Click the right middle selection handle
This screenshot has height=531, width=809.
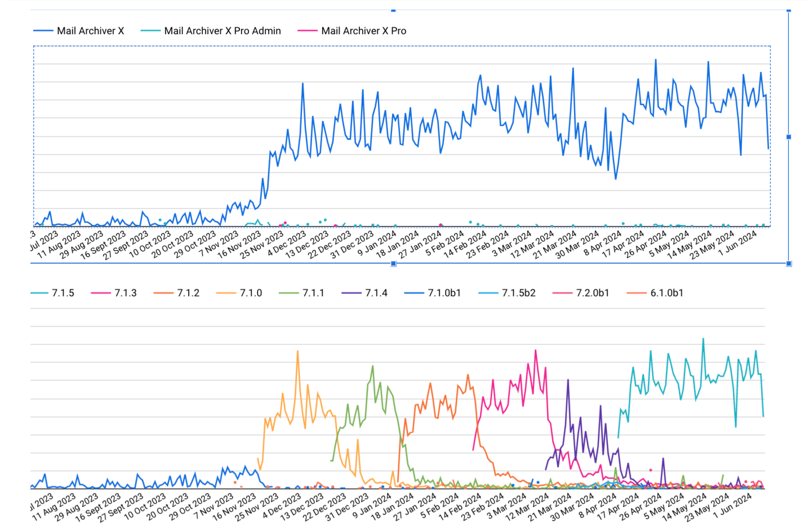[789, 137]
